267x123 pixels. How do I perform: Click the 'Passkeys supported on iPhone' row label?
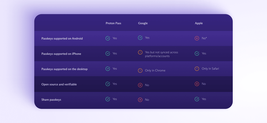61,54
